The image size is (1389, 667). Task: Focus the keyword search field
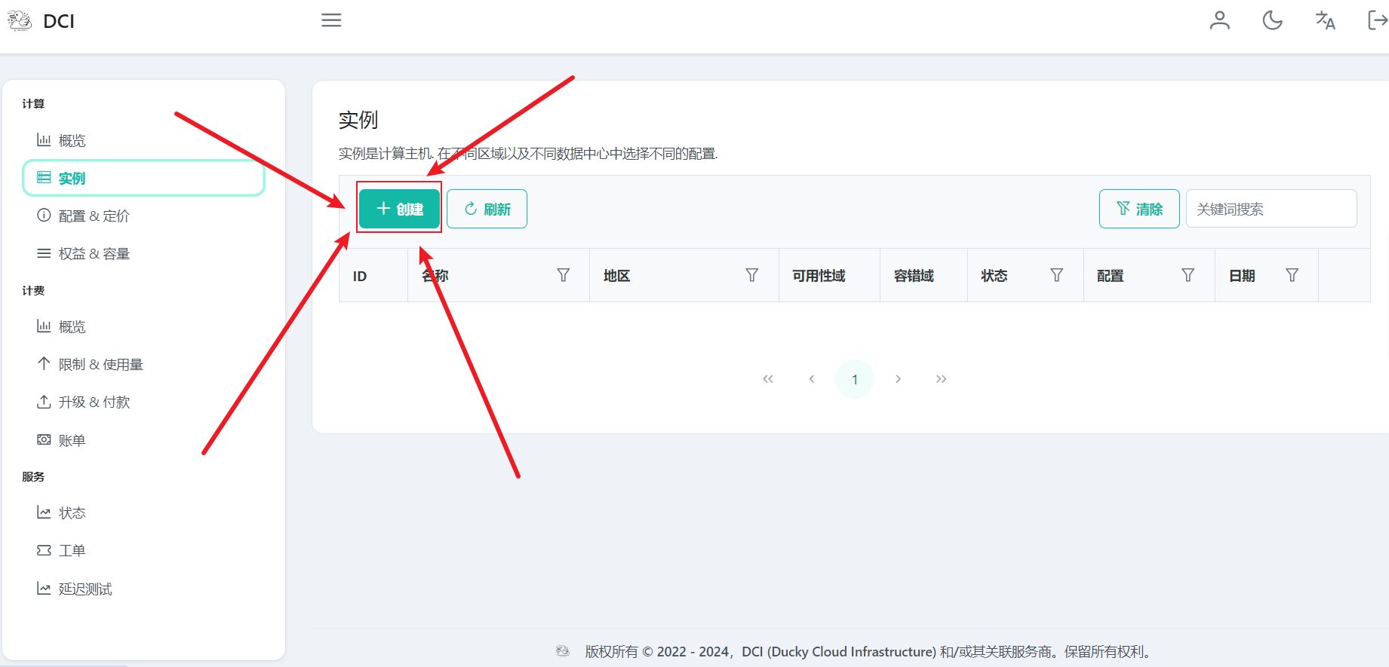point(1271,209)
